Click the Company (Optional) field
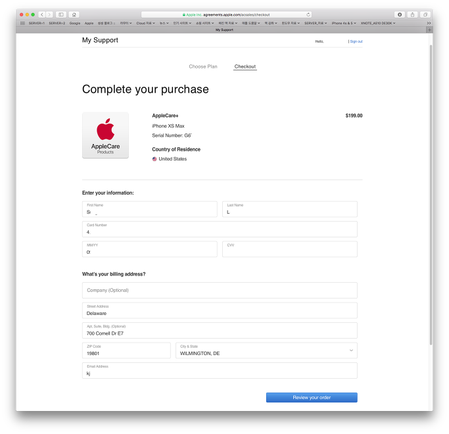The image size is (449, 434). pyautogui.click(x=220, y=290)
